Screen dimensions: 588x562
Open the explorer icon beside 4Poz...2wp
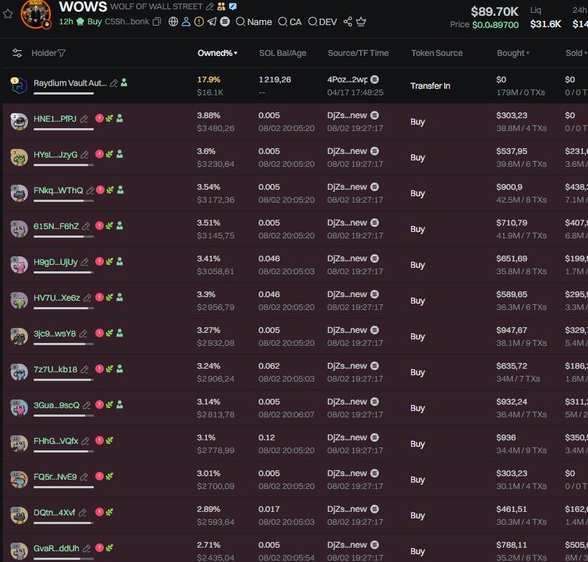pos(375,79)
